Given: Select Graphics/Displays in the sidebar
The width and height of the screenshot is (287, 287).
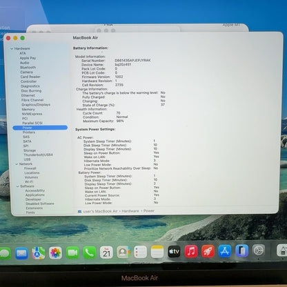Looking at the screenshot, I should [x=36, y=105].
